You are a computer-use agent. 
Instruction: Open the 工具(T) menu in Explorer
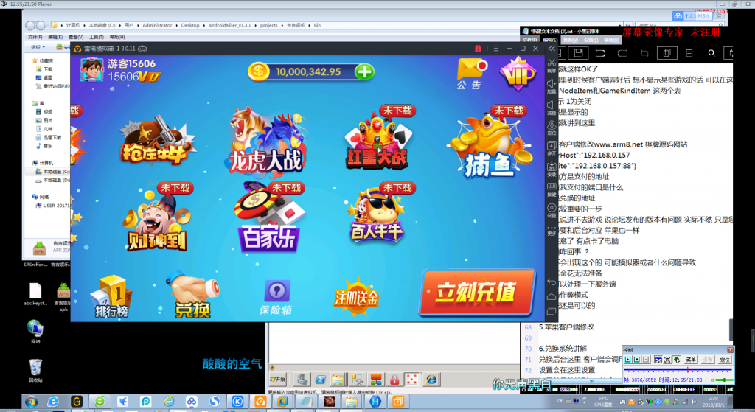[x=96, y=37]
